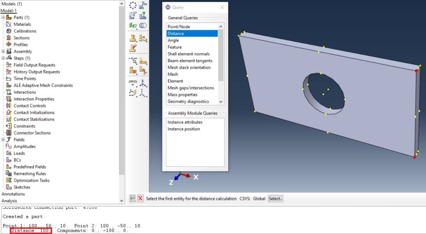Click the model tree scrollbar
The height and width of the screenshot is (234, 426).
coord(122,99)
